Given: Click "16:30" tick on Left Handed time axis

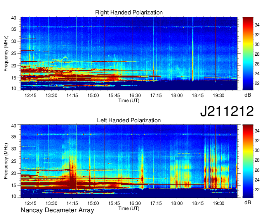Looking at the screenshot, I should click(x=135, y=203).
